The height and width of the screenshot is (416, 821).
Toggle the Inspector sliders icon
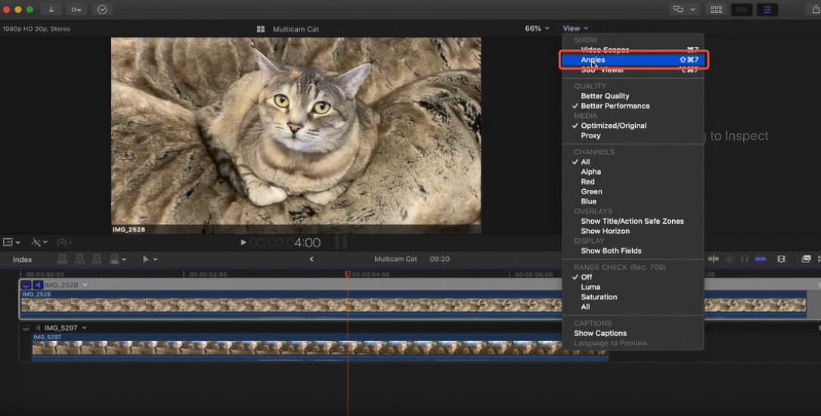[x=768, y=9]
